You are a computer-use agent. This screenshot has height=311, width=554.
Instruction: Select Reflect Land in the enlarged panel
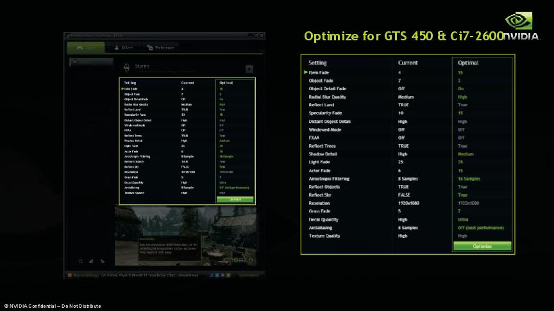pyautogui.click(x=321, y=105)
